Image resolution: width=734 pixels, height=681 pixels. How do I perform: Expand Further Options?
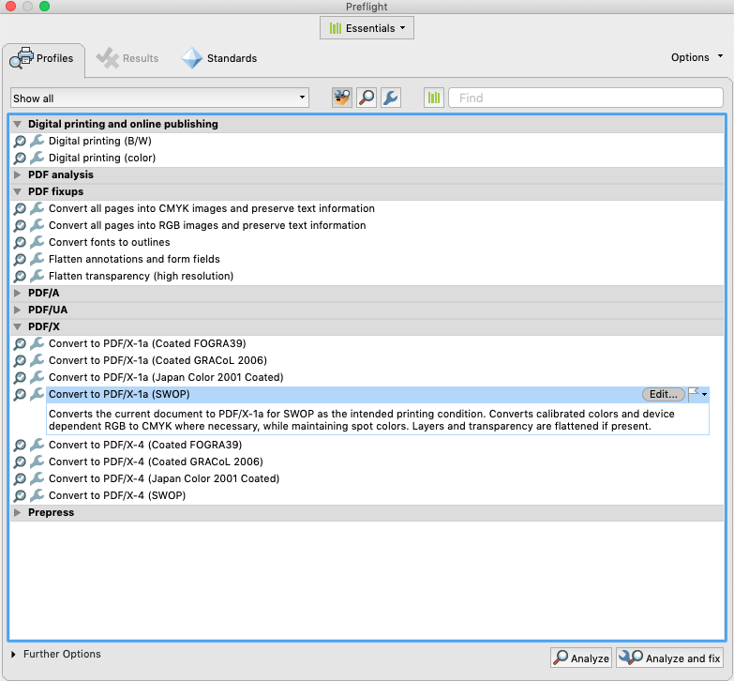point(13,654)
